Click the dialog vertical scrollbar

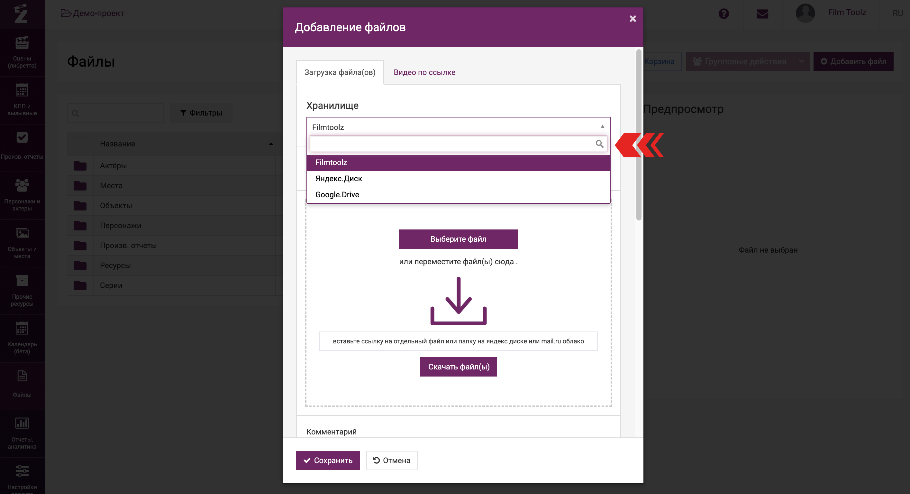[638, 135]
